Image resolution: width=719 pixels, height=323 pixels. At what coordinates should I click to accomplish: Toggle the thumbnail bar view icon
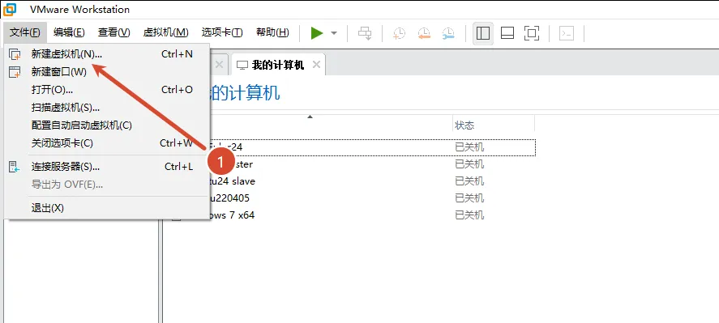(x=507, y=33)
